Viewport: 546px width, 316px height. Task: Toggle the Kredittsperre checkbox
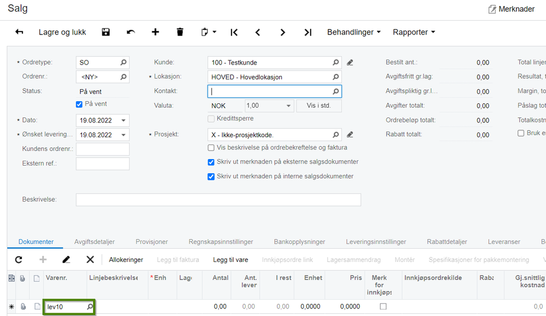coord(211,119)
